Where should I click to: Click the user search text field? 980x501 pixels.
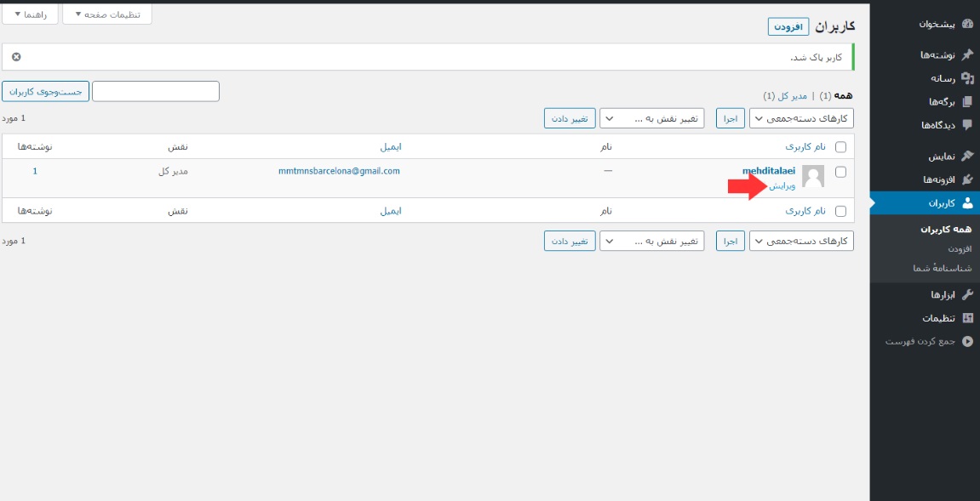coord(156,91)
